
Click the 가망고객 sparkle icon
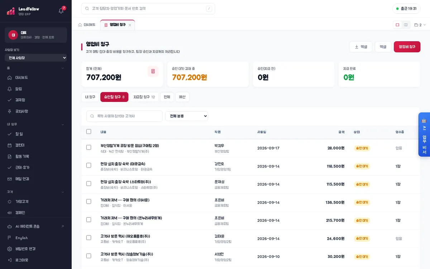[x=10, y=202]
